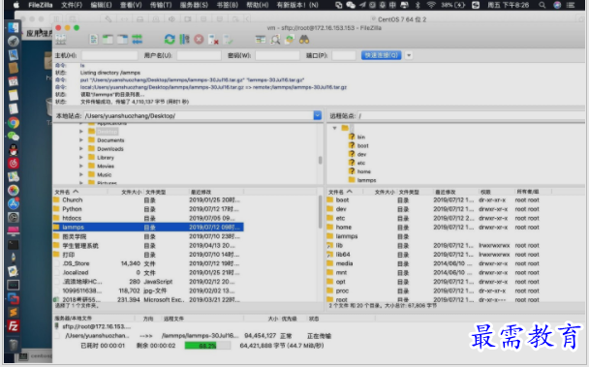
Task: Open the 传输(T) menu
Action: 161,5
